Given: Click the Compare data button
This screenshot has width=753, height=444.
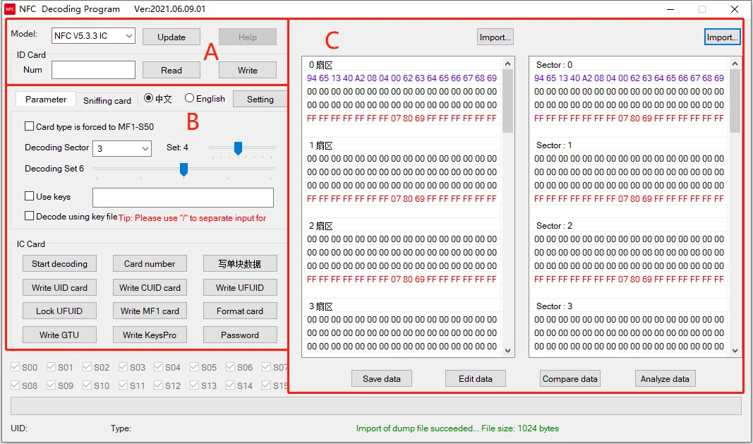Looking at the screenshot, I should 570,378.
